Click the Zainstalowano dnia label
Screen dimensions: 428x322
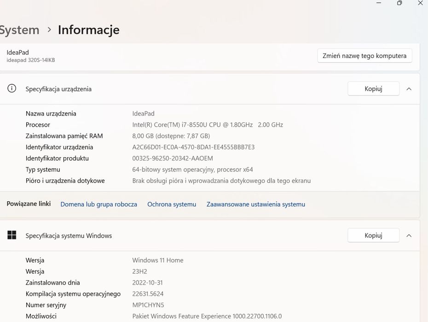[x=52, y=283]
